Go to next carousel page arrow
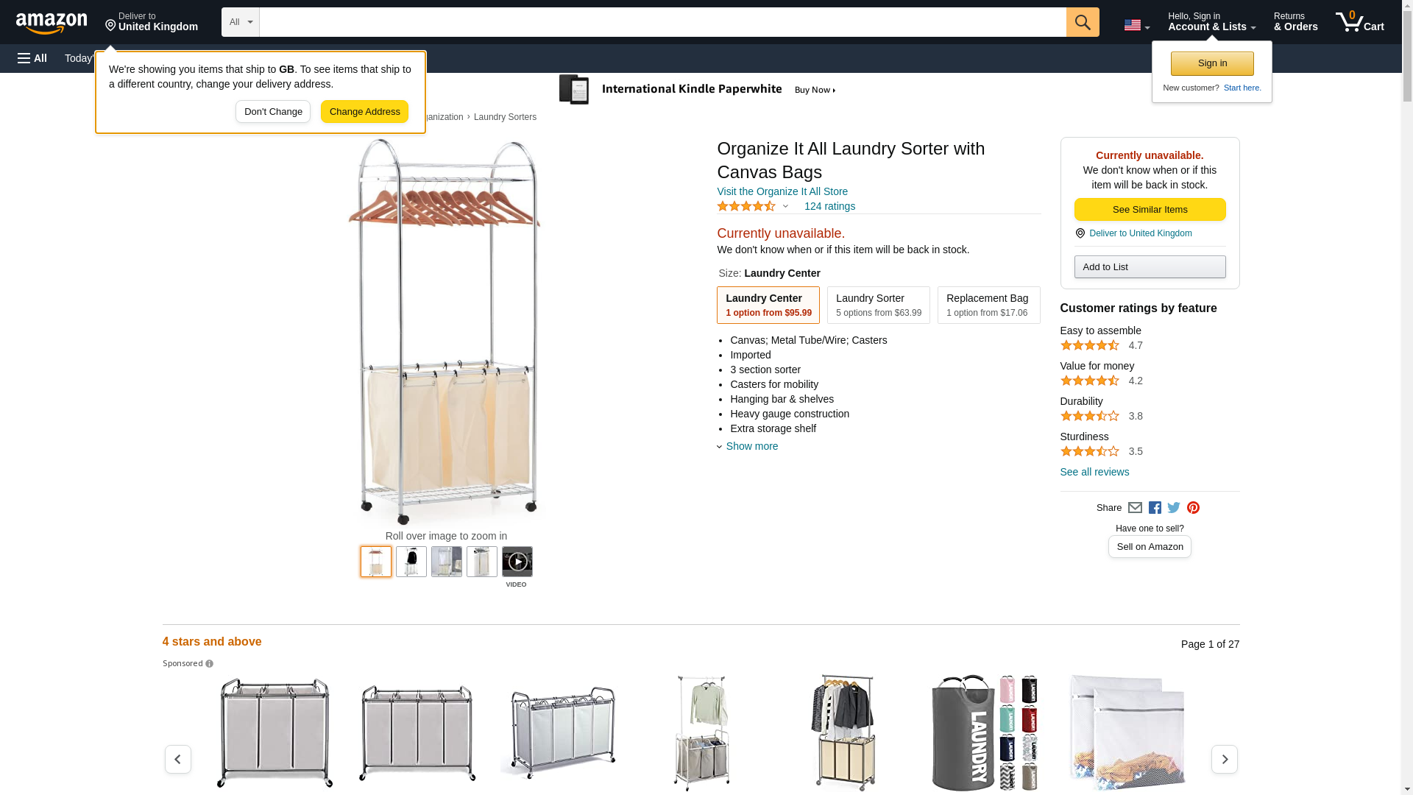Image resolution: width=1413 pixels, height=795 pixels. (1224, 759)
